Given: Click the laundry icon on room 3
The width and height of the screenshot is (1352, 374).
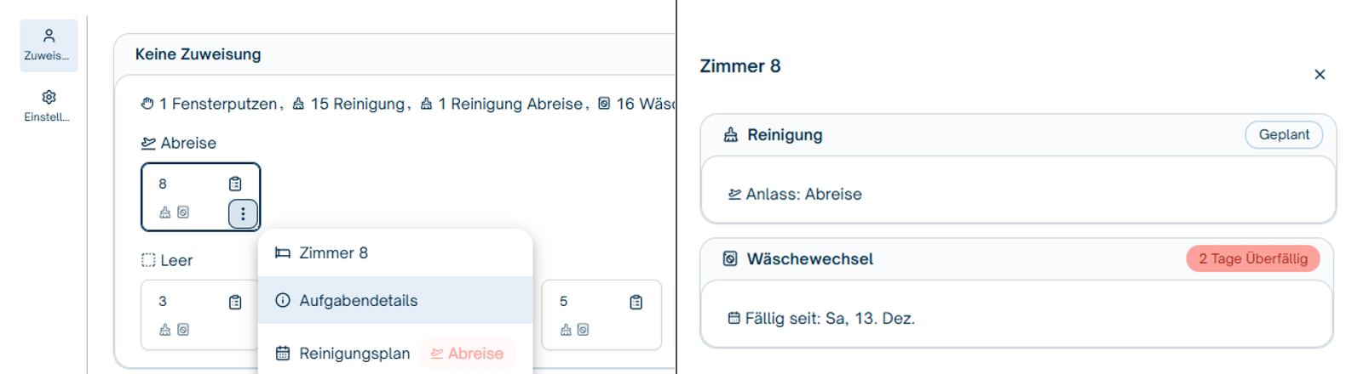Looking at the screenshot, I should (183, 330).
